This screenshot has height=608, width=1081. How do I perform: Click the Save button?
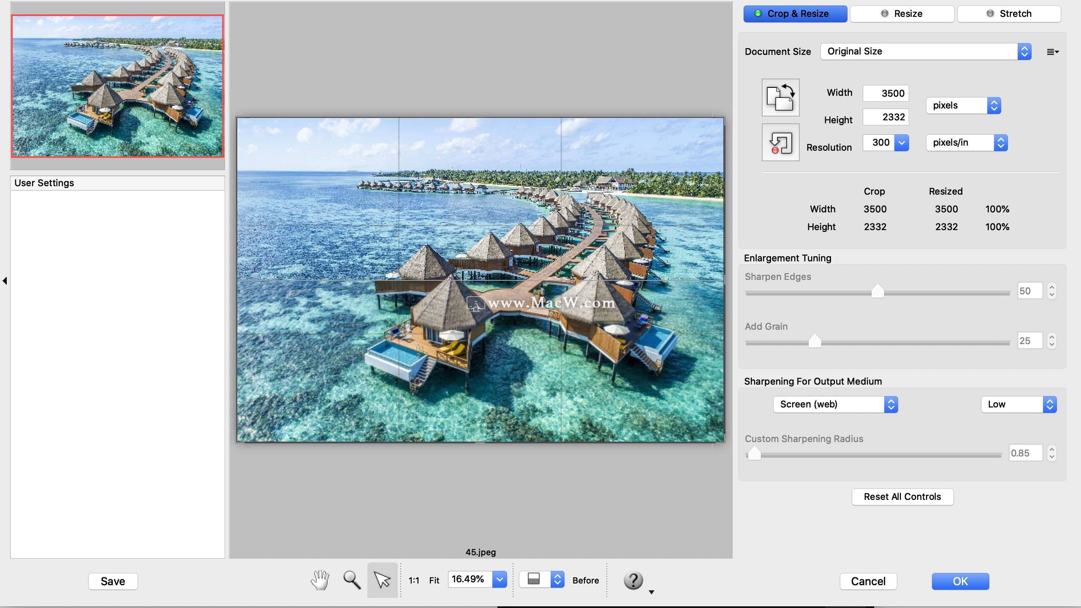click(113, 581)
